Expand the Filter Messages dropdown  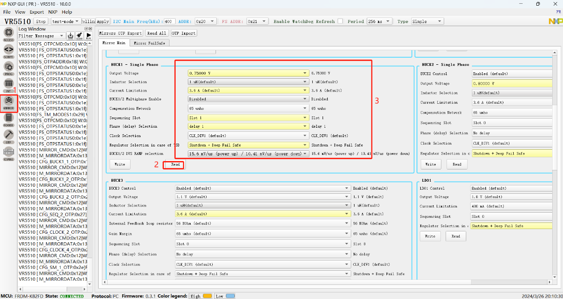click(x=41, y=36)
